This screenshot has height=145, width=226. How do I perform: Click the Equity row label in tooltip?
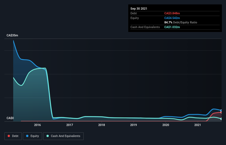click(135, 18)
